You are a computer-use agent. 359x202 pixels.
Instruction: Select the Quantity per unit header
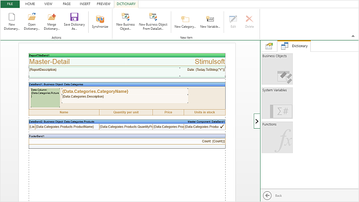tap(126, 112)
